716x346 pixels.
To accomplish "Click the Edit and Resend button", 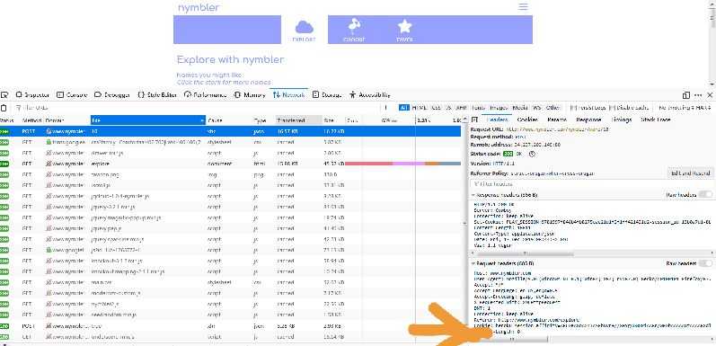I will pyautogui.click(x=690, y=173).
